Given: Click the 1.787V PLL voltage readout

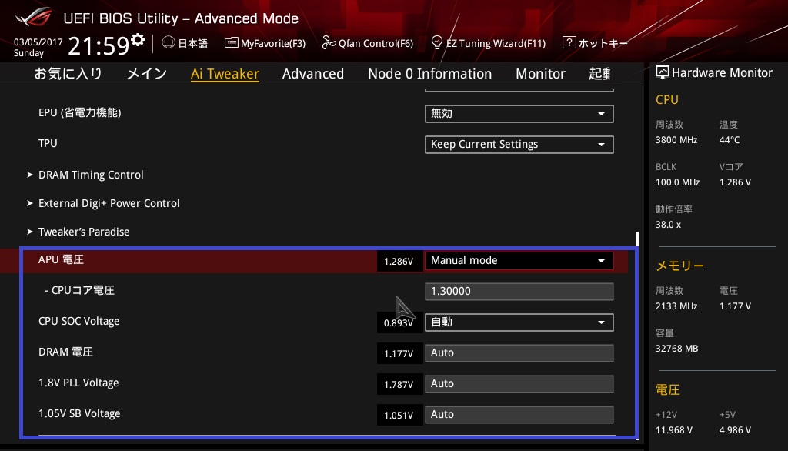Looking at the screenshot, I should (x=399, y=385).
